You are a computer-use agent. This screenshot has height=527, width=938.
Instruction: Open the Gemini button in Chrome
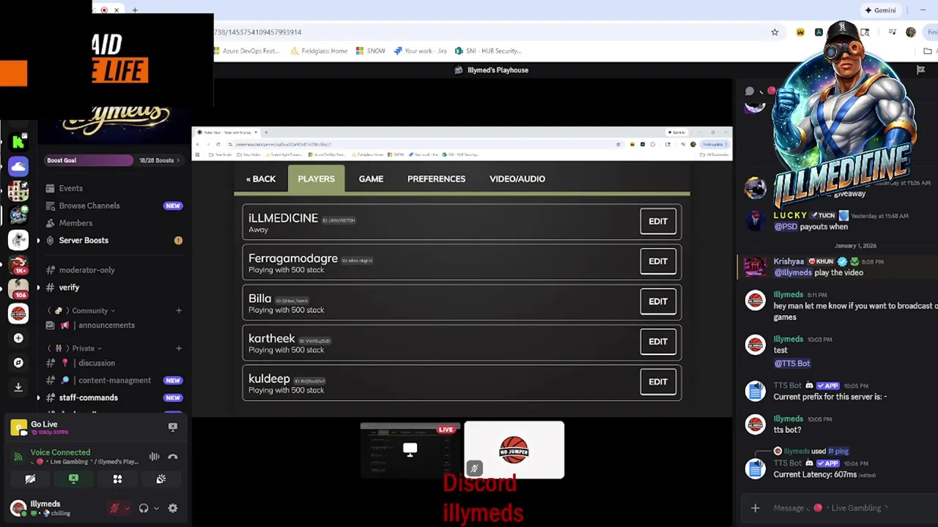click(879, 10)
